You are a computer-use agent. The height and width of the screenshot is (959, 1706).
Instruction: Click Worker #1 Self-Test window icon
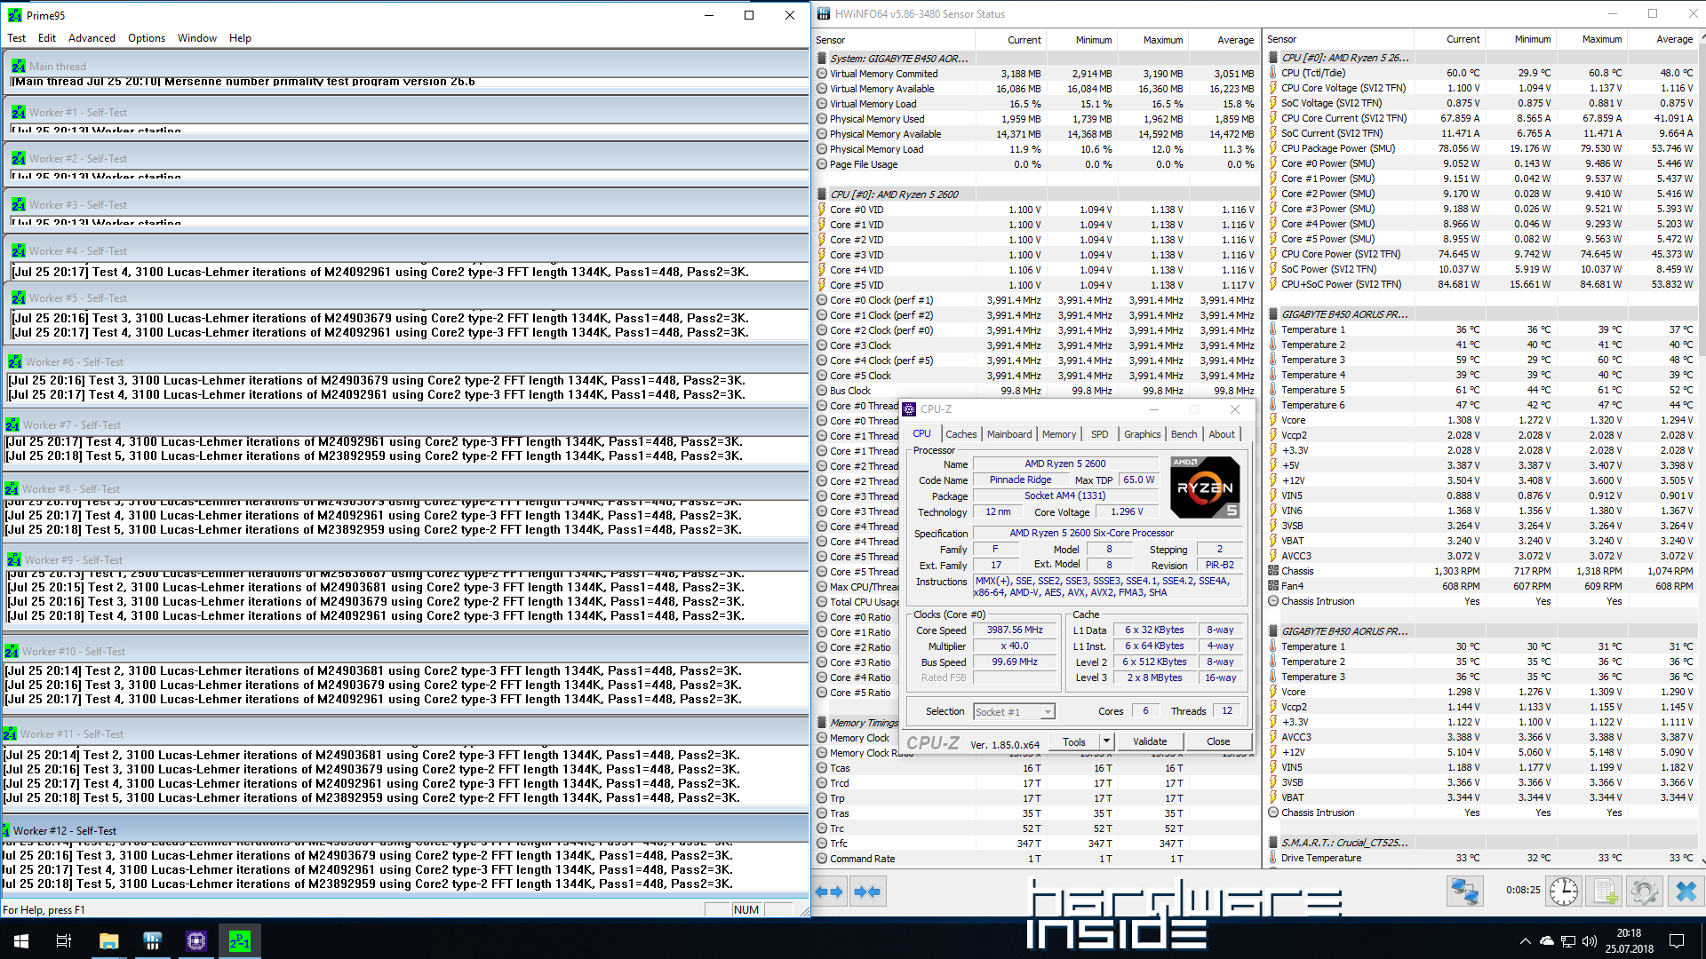[x=19, y=112]
